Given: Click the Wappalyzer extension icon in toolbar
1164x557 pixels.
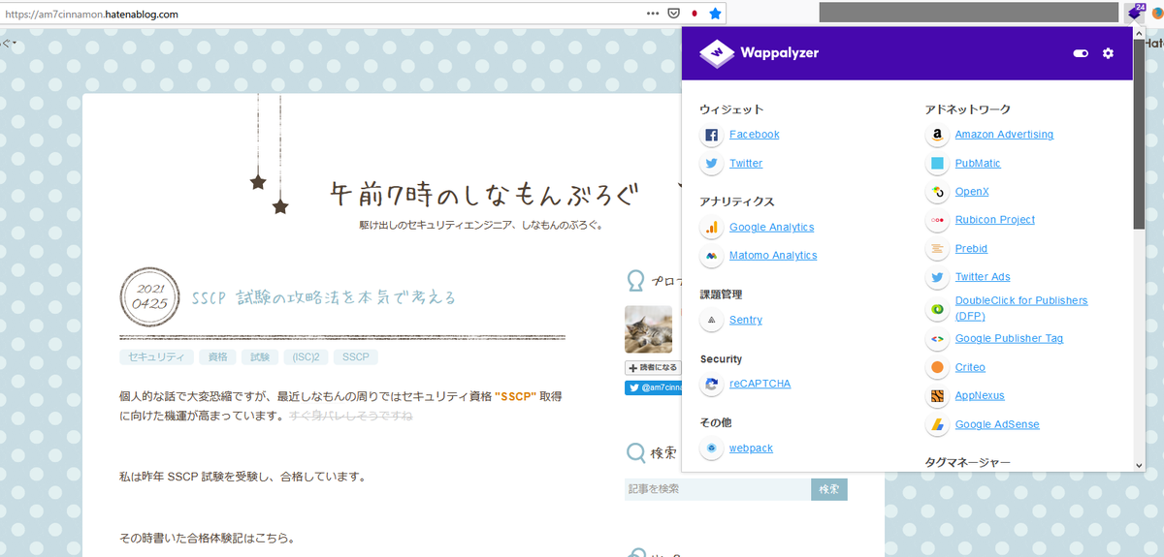Looking at the screenshot, I should [1135, 13].
